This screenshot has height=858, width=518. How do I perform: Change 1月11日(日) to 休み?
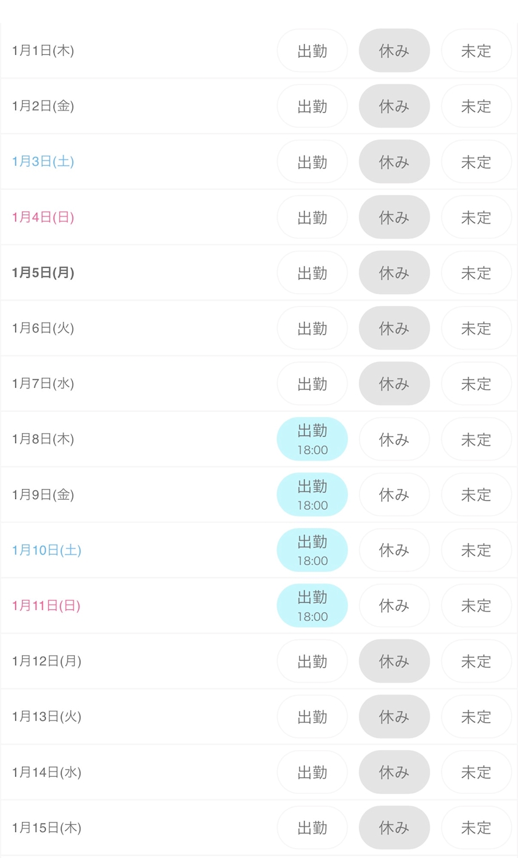point(394,606)
